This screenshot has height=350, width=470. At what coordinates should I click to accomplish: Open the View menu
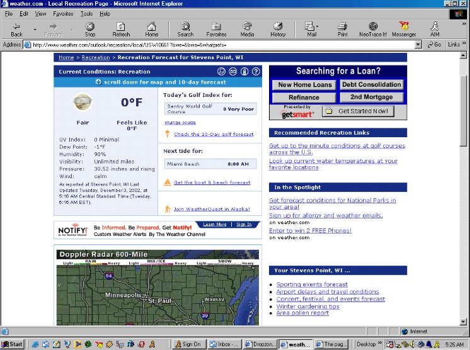click(x=40, y=13)
